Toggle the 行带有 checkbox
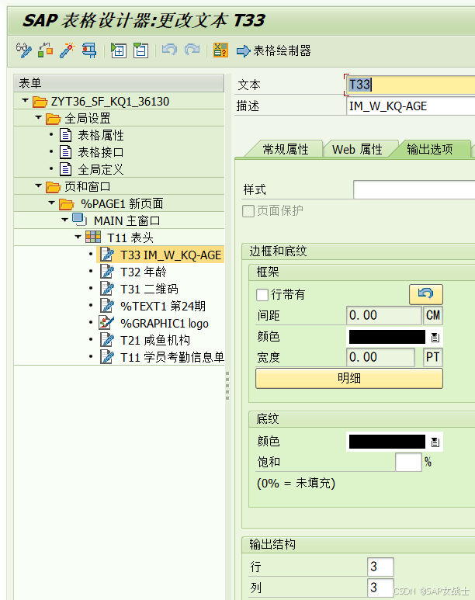The image size is (475, 600). point(262,295)
